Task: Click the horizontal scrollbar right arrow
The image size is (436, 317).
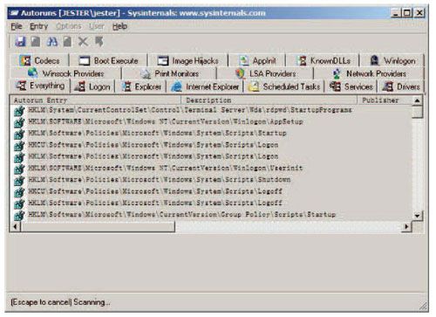Action: [x=406, y=226]
